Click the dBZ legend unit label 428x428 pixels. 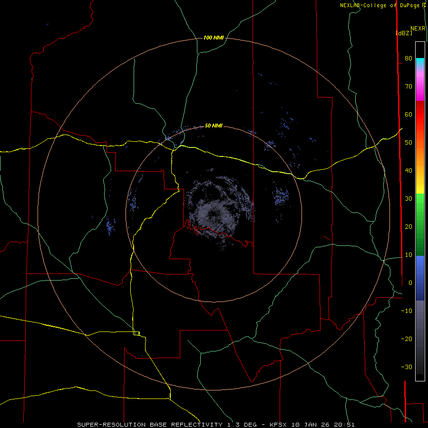click(x=404, y=33)
